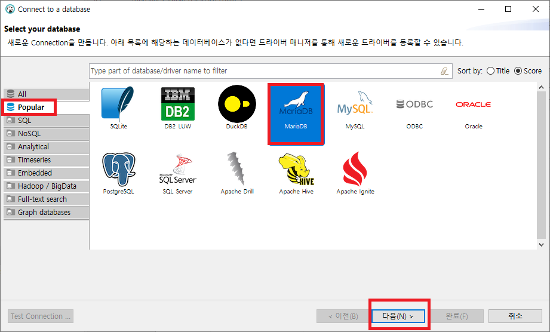Open the NoSQL category
The height and width of the screenshot is (332, 550).
click(47, 134)
